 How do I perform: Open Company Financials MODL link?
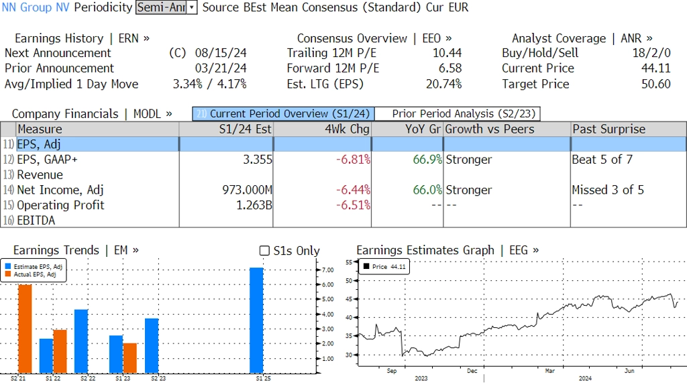[x=92, y=114]
